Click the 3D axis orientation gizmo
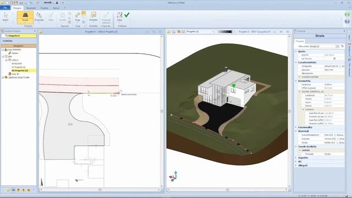352x198 pixels. (x=174, y=176)
